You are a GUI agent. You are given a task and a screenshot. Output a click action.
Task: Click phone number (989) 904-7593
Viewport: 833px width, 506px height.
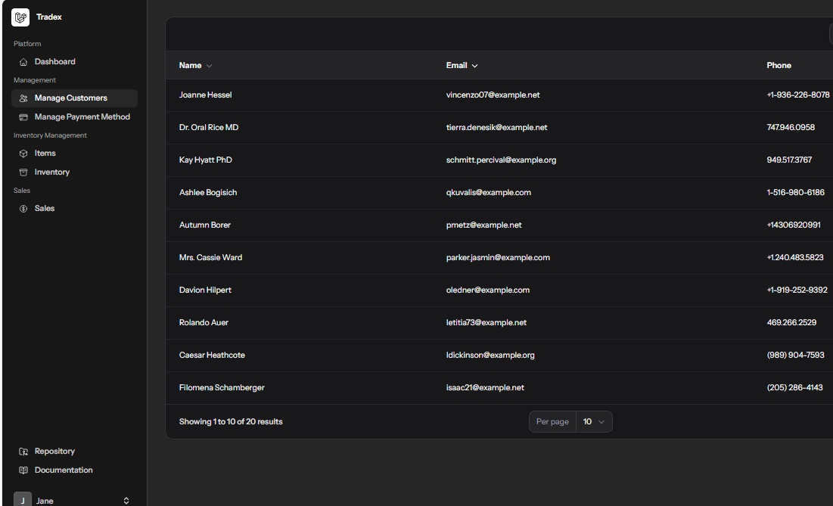pyautogui.click(x=795, y=355)
